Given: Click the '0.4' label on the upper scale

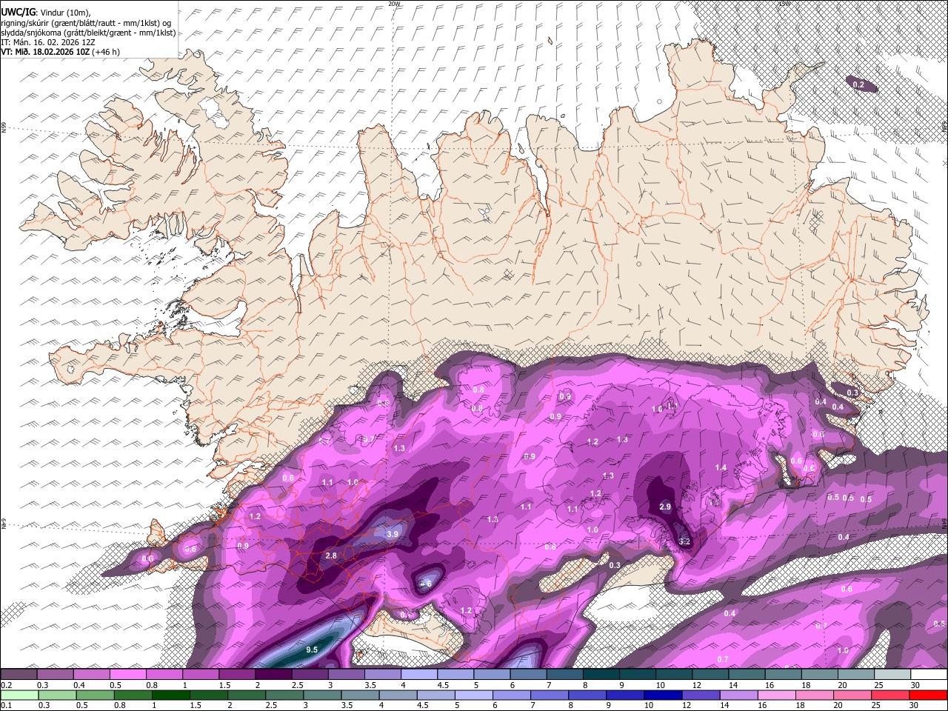Looking at the screenshot, I should coord(79,684).
